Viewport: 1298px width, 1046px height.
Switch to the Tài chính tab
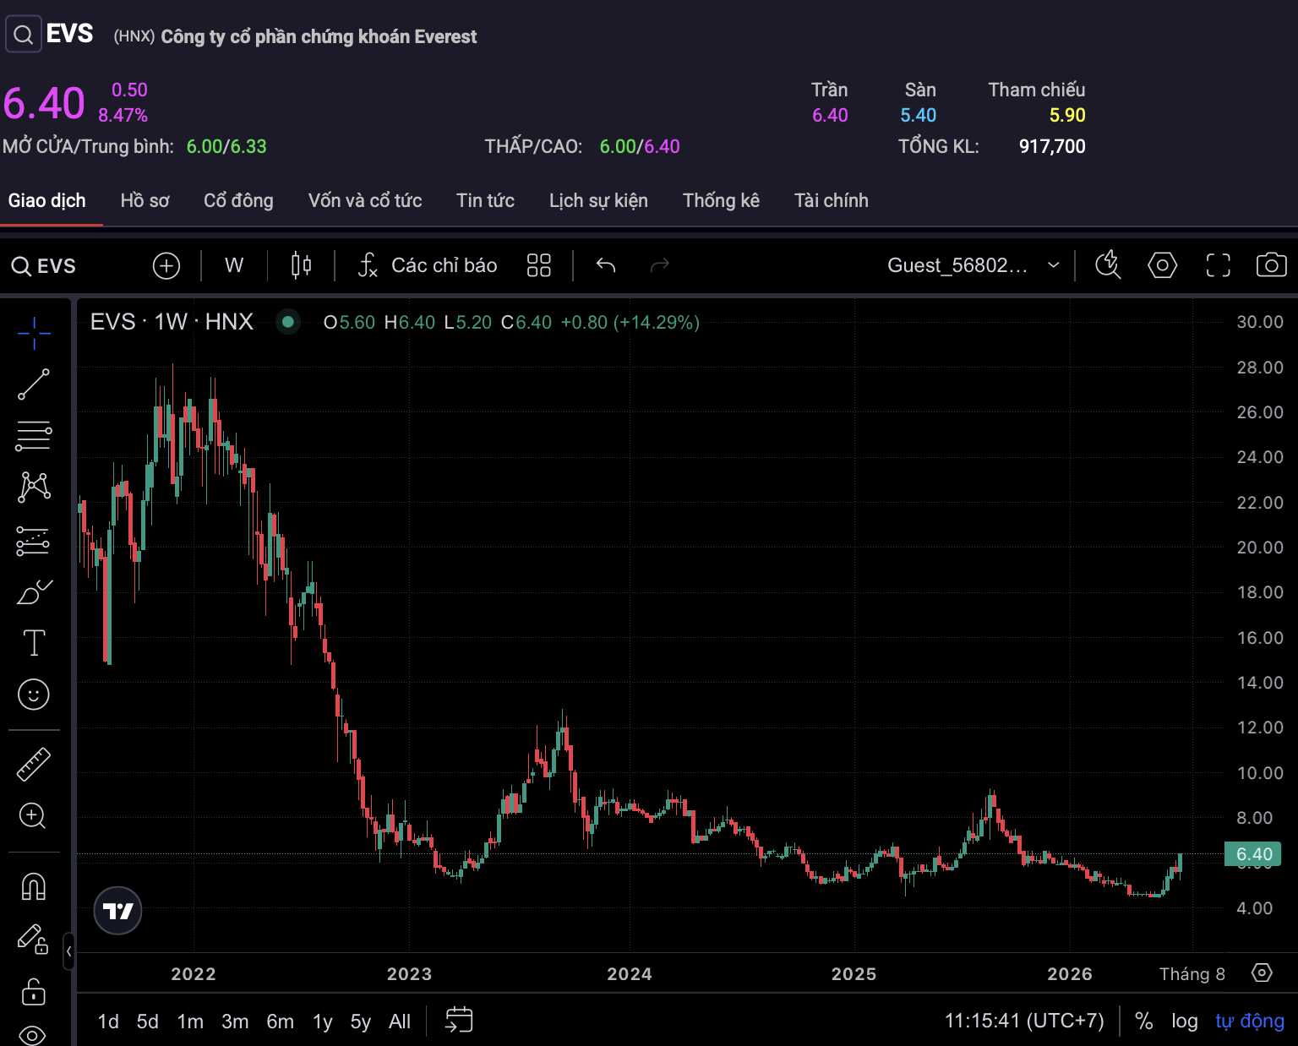pos(831,200)
